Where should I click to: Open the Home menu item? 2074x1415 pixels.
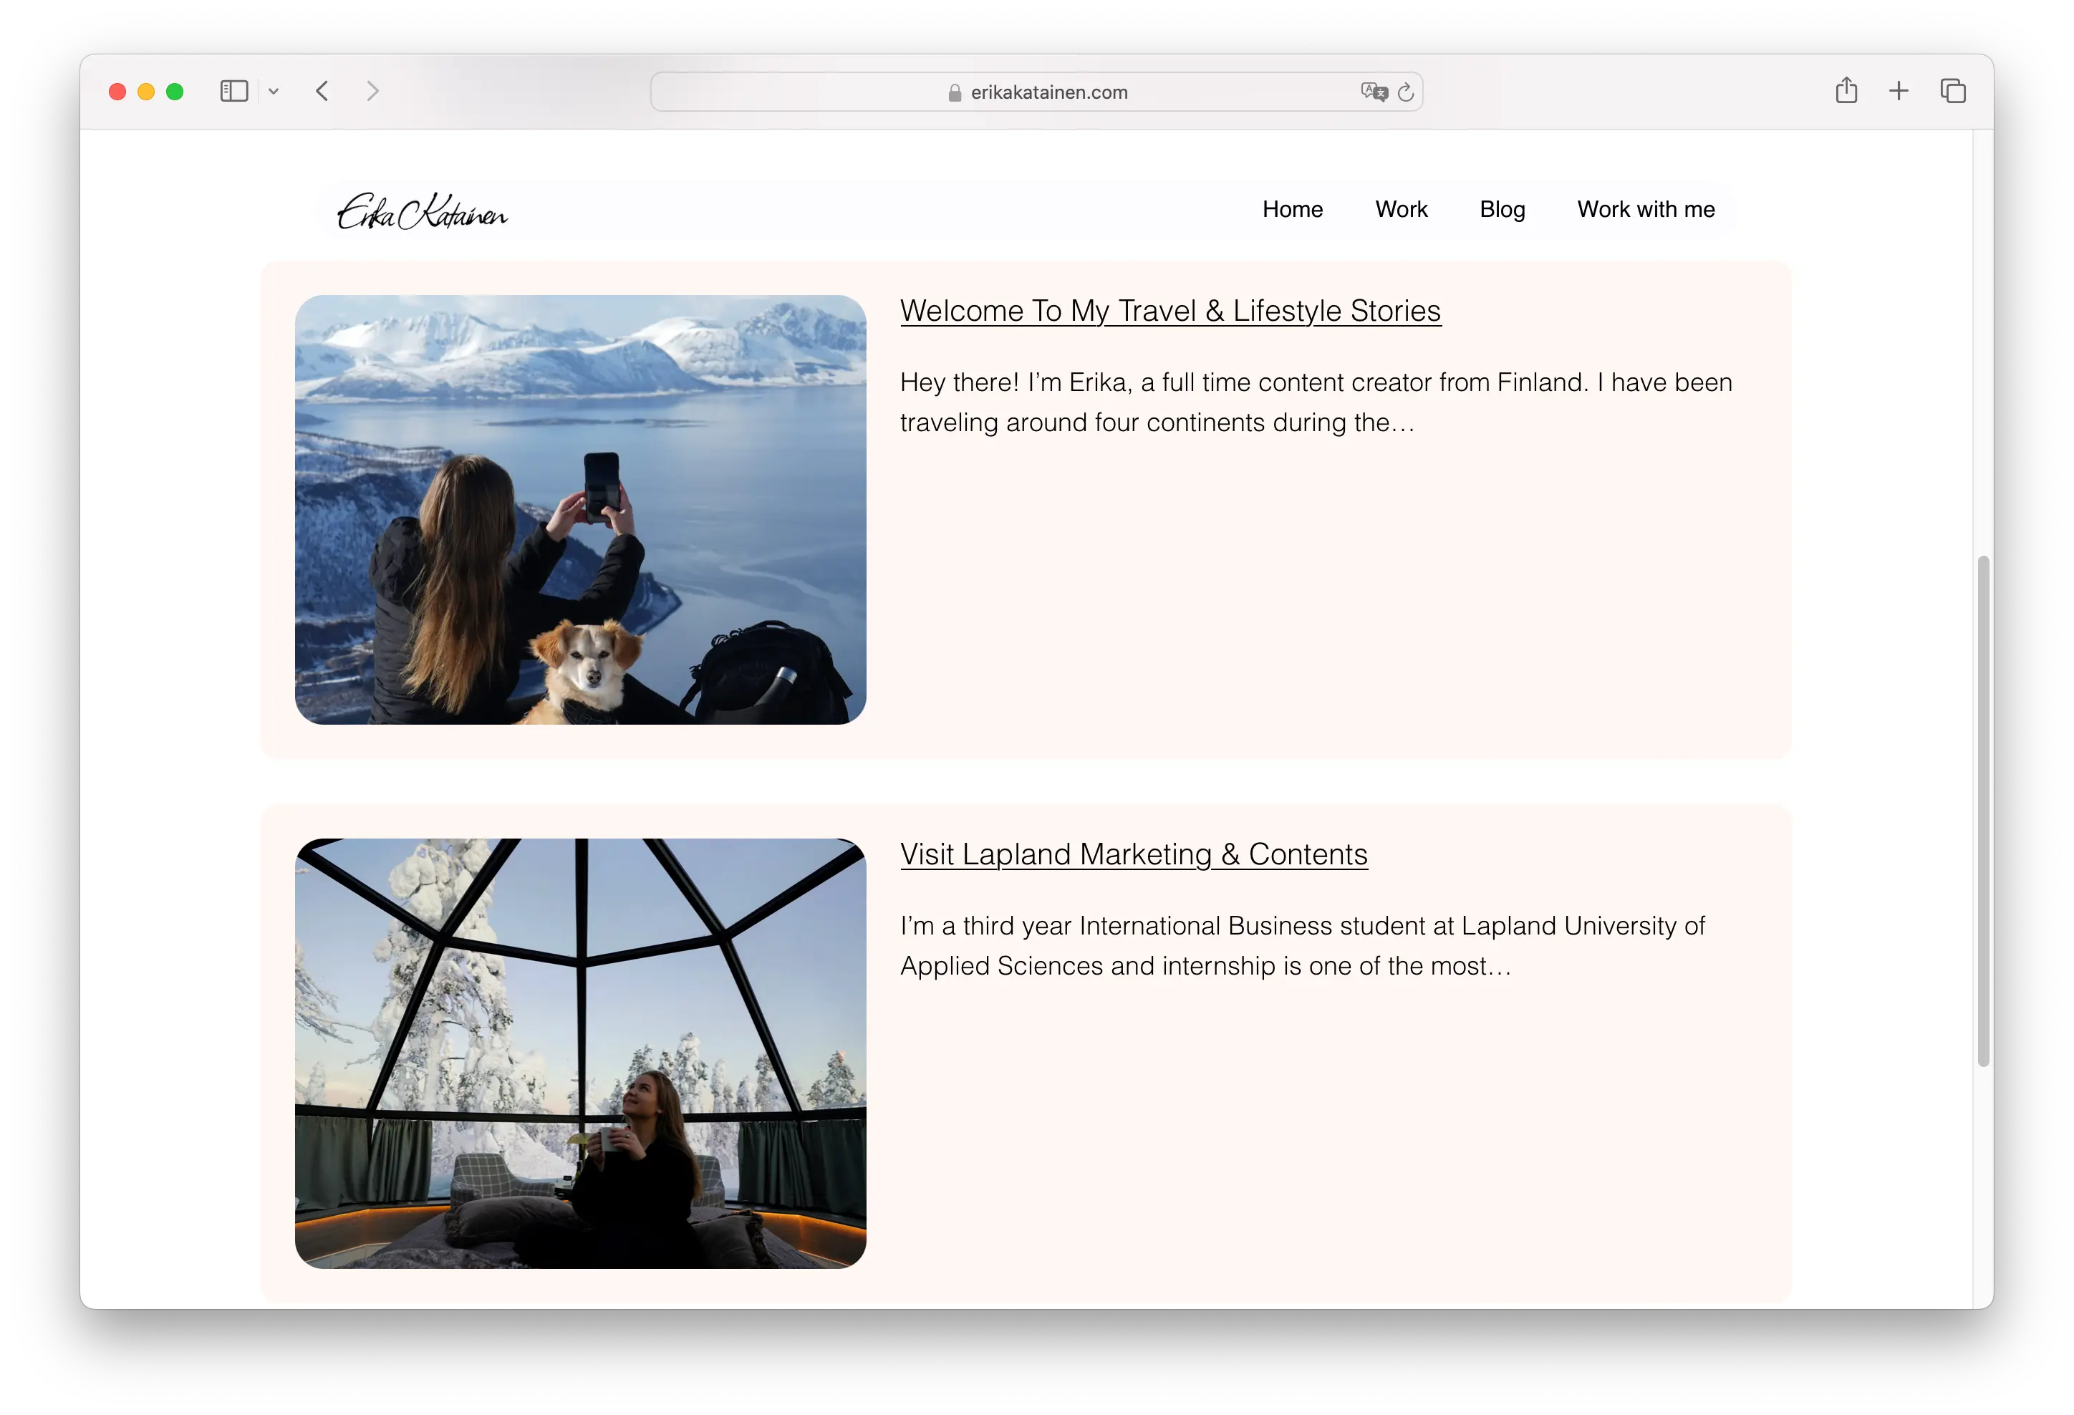click(1292, 210)
